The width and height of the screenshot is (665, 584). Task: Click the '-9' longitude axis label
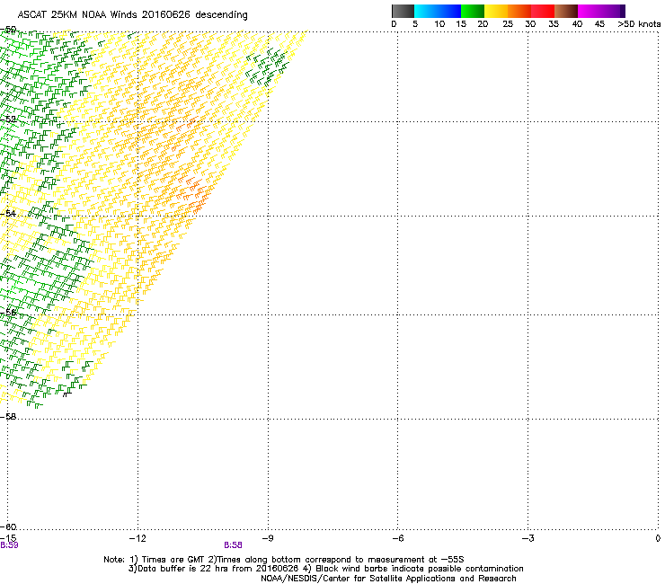click(268, 538)
